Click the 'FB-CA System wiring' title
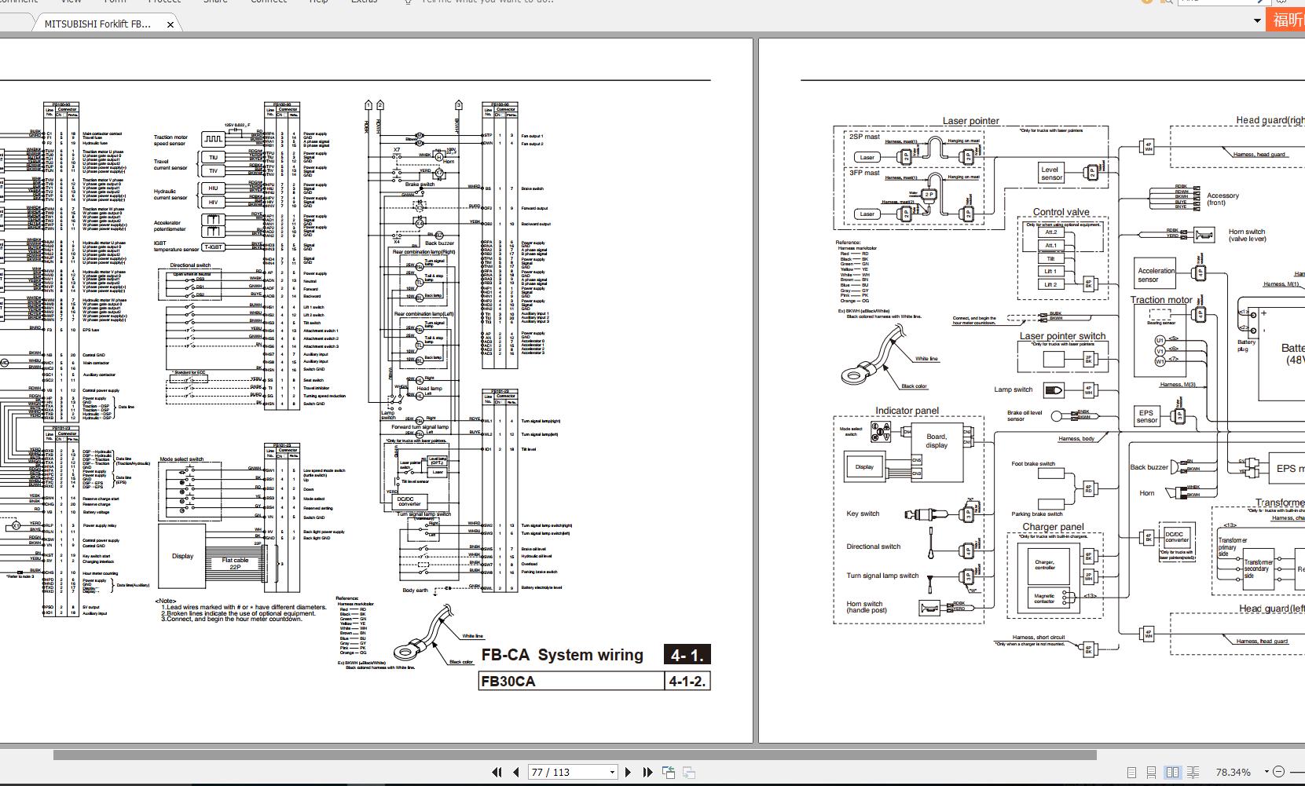Screen dimensions: 1305x786 [x=562, y=655]
